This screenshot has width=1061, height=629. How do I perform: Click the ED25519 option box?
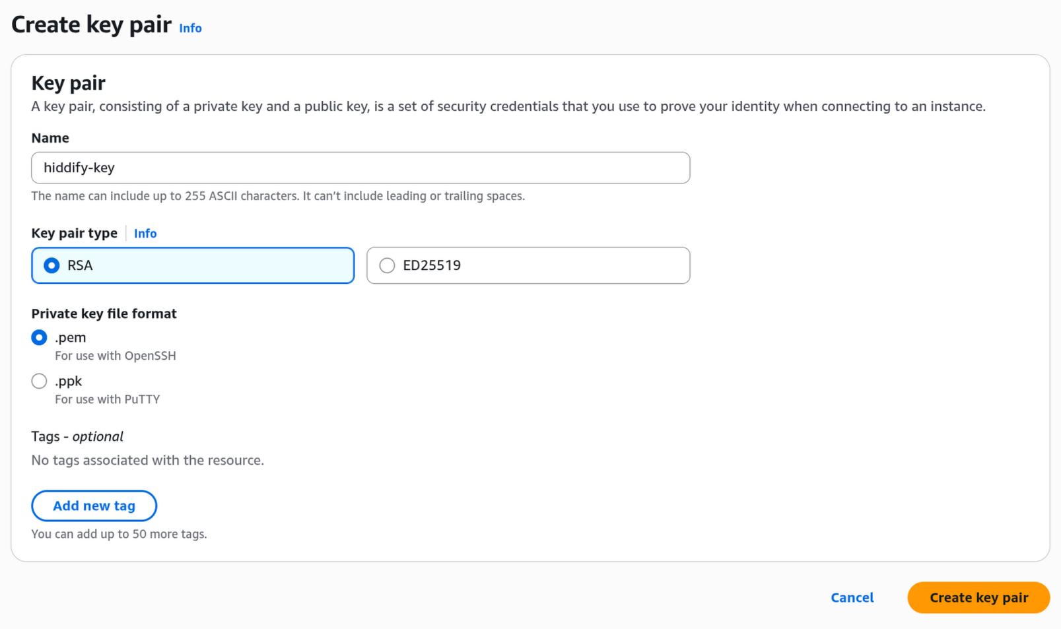528,265
